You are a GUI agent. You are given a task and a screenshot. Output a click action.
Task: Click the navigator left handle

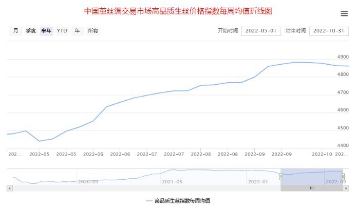281,177
